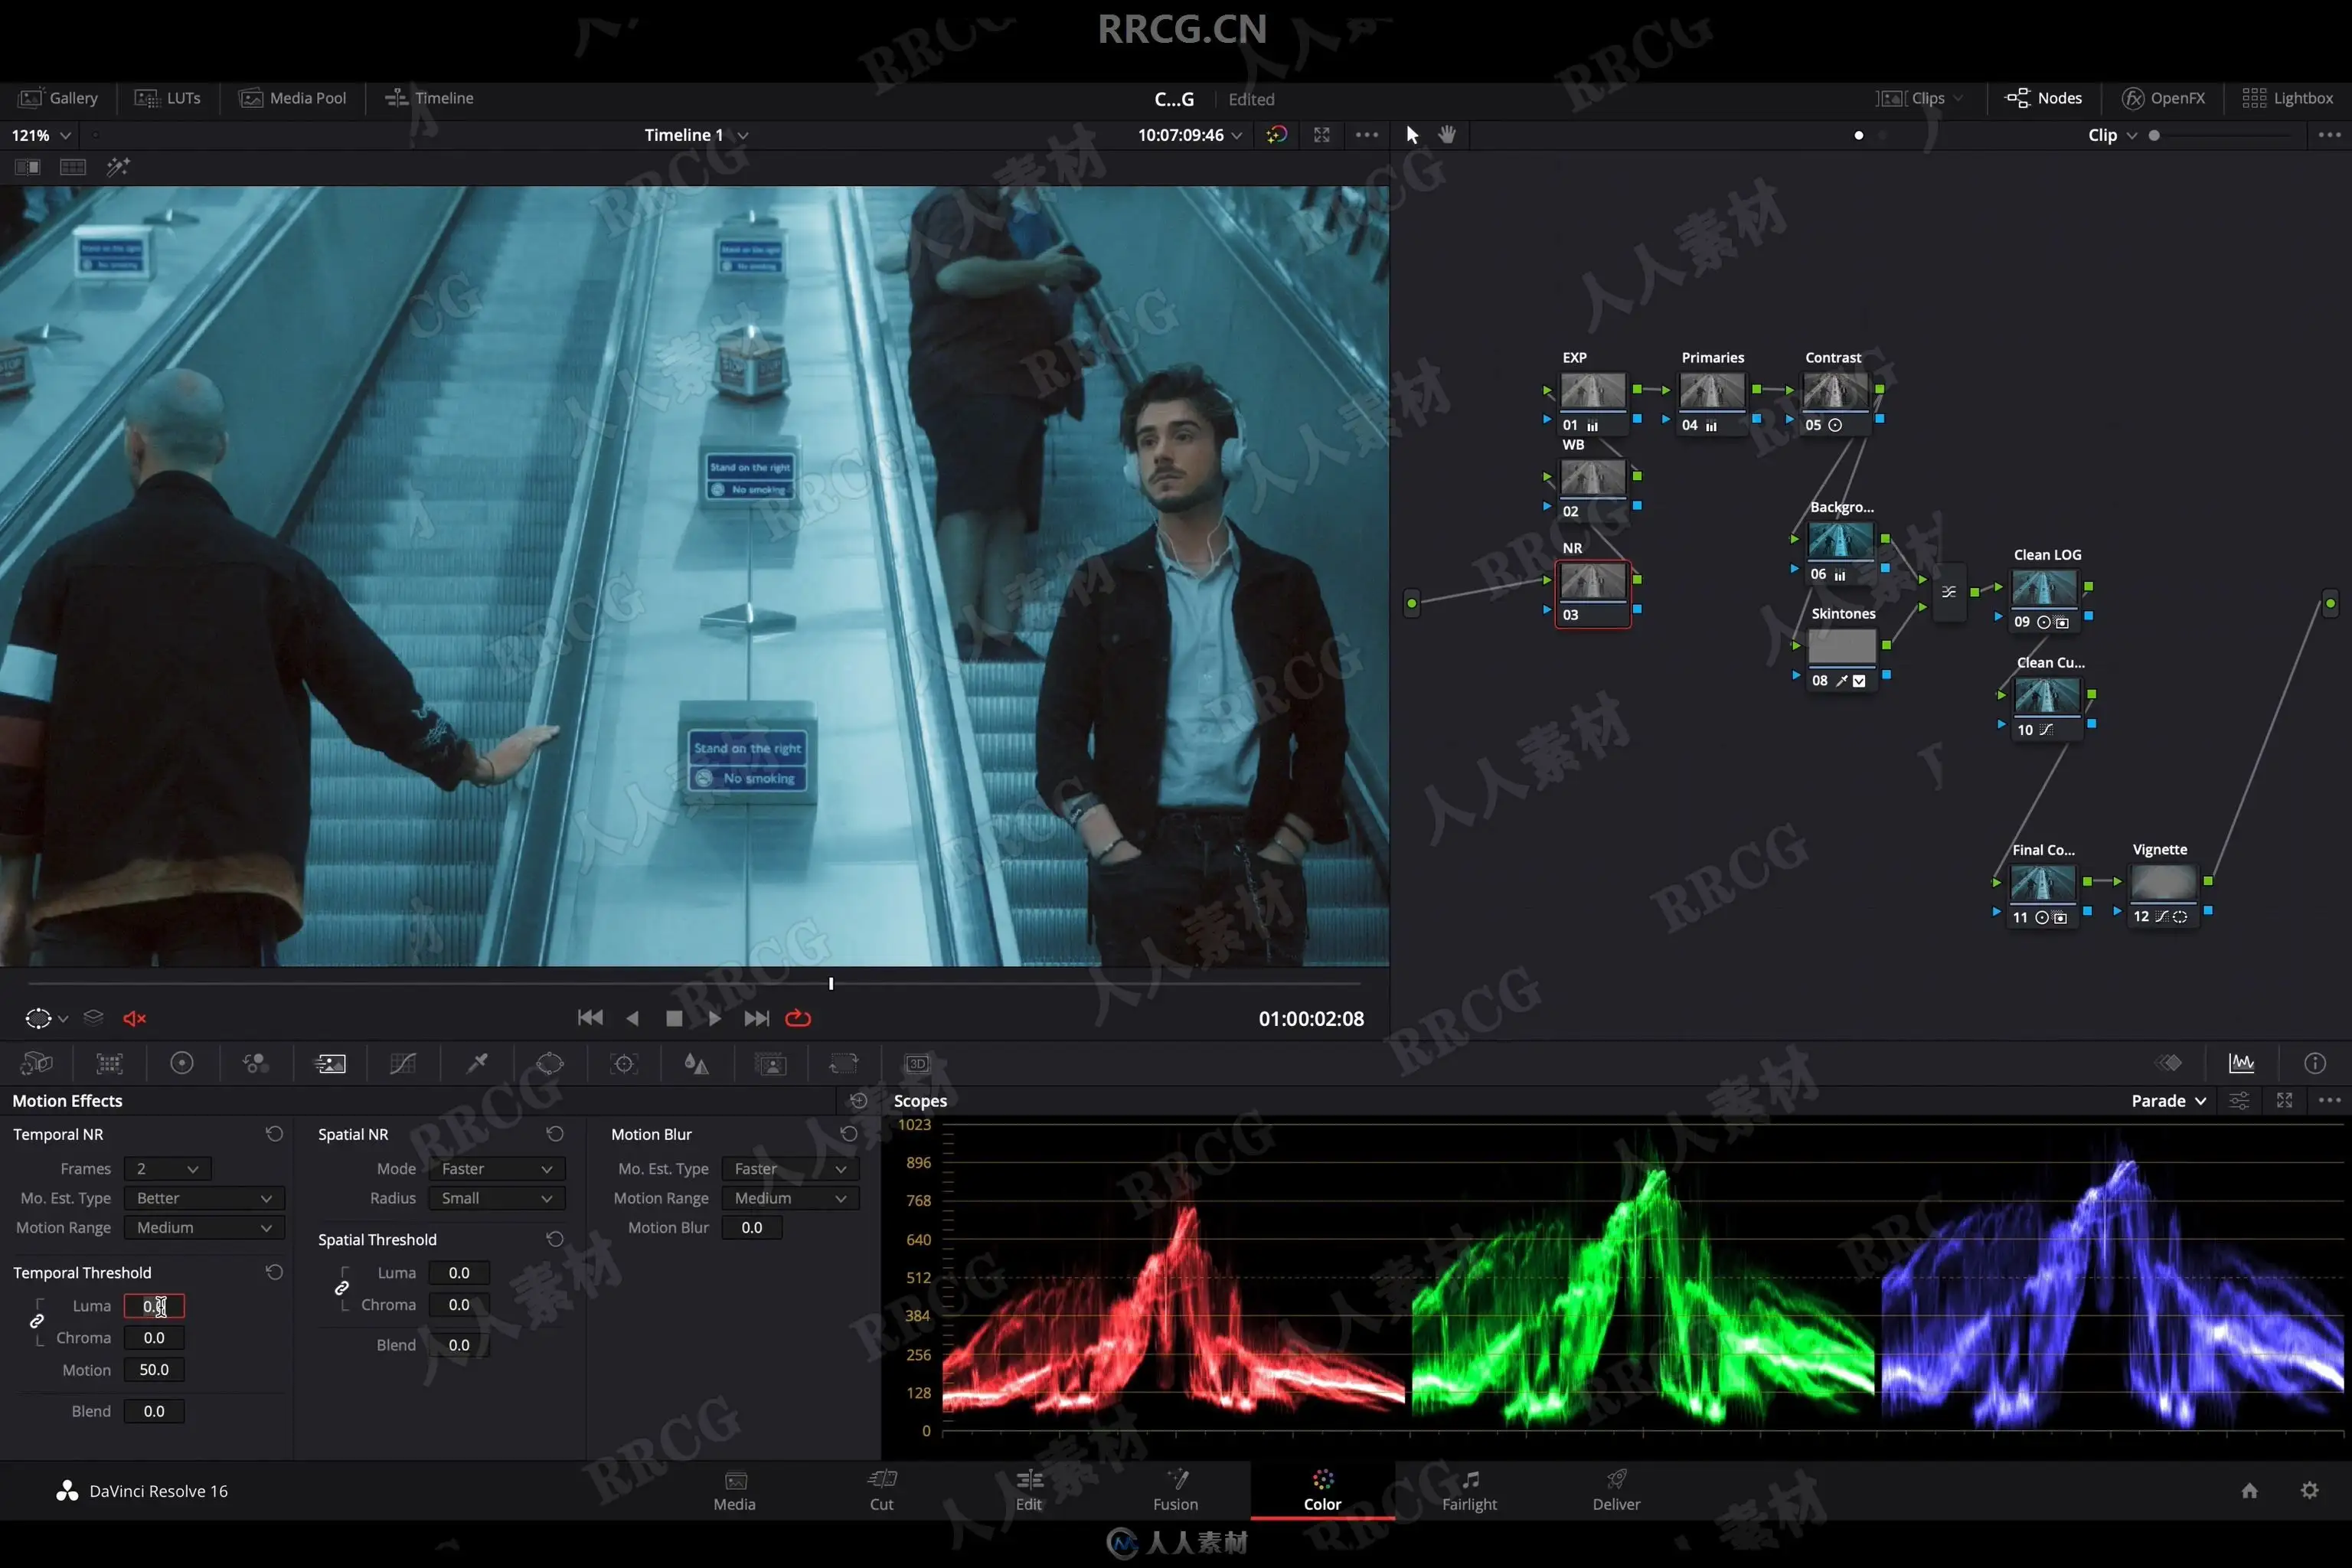Open the Curves palette icon

click(x=403, y=1064)
